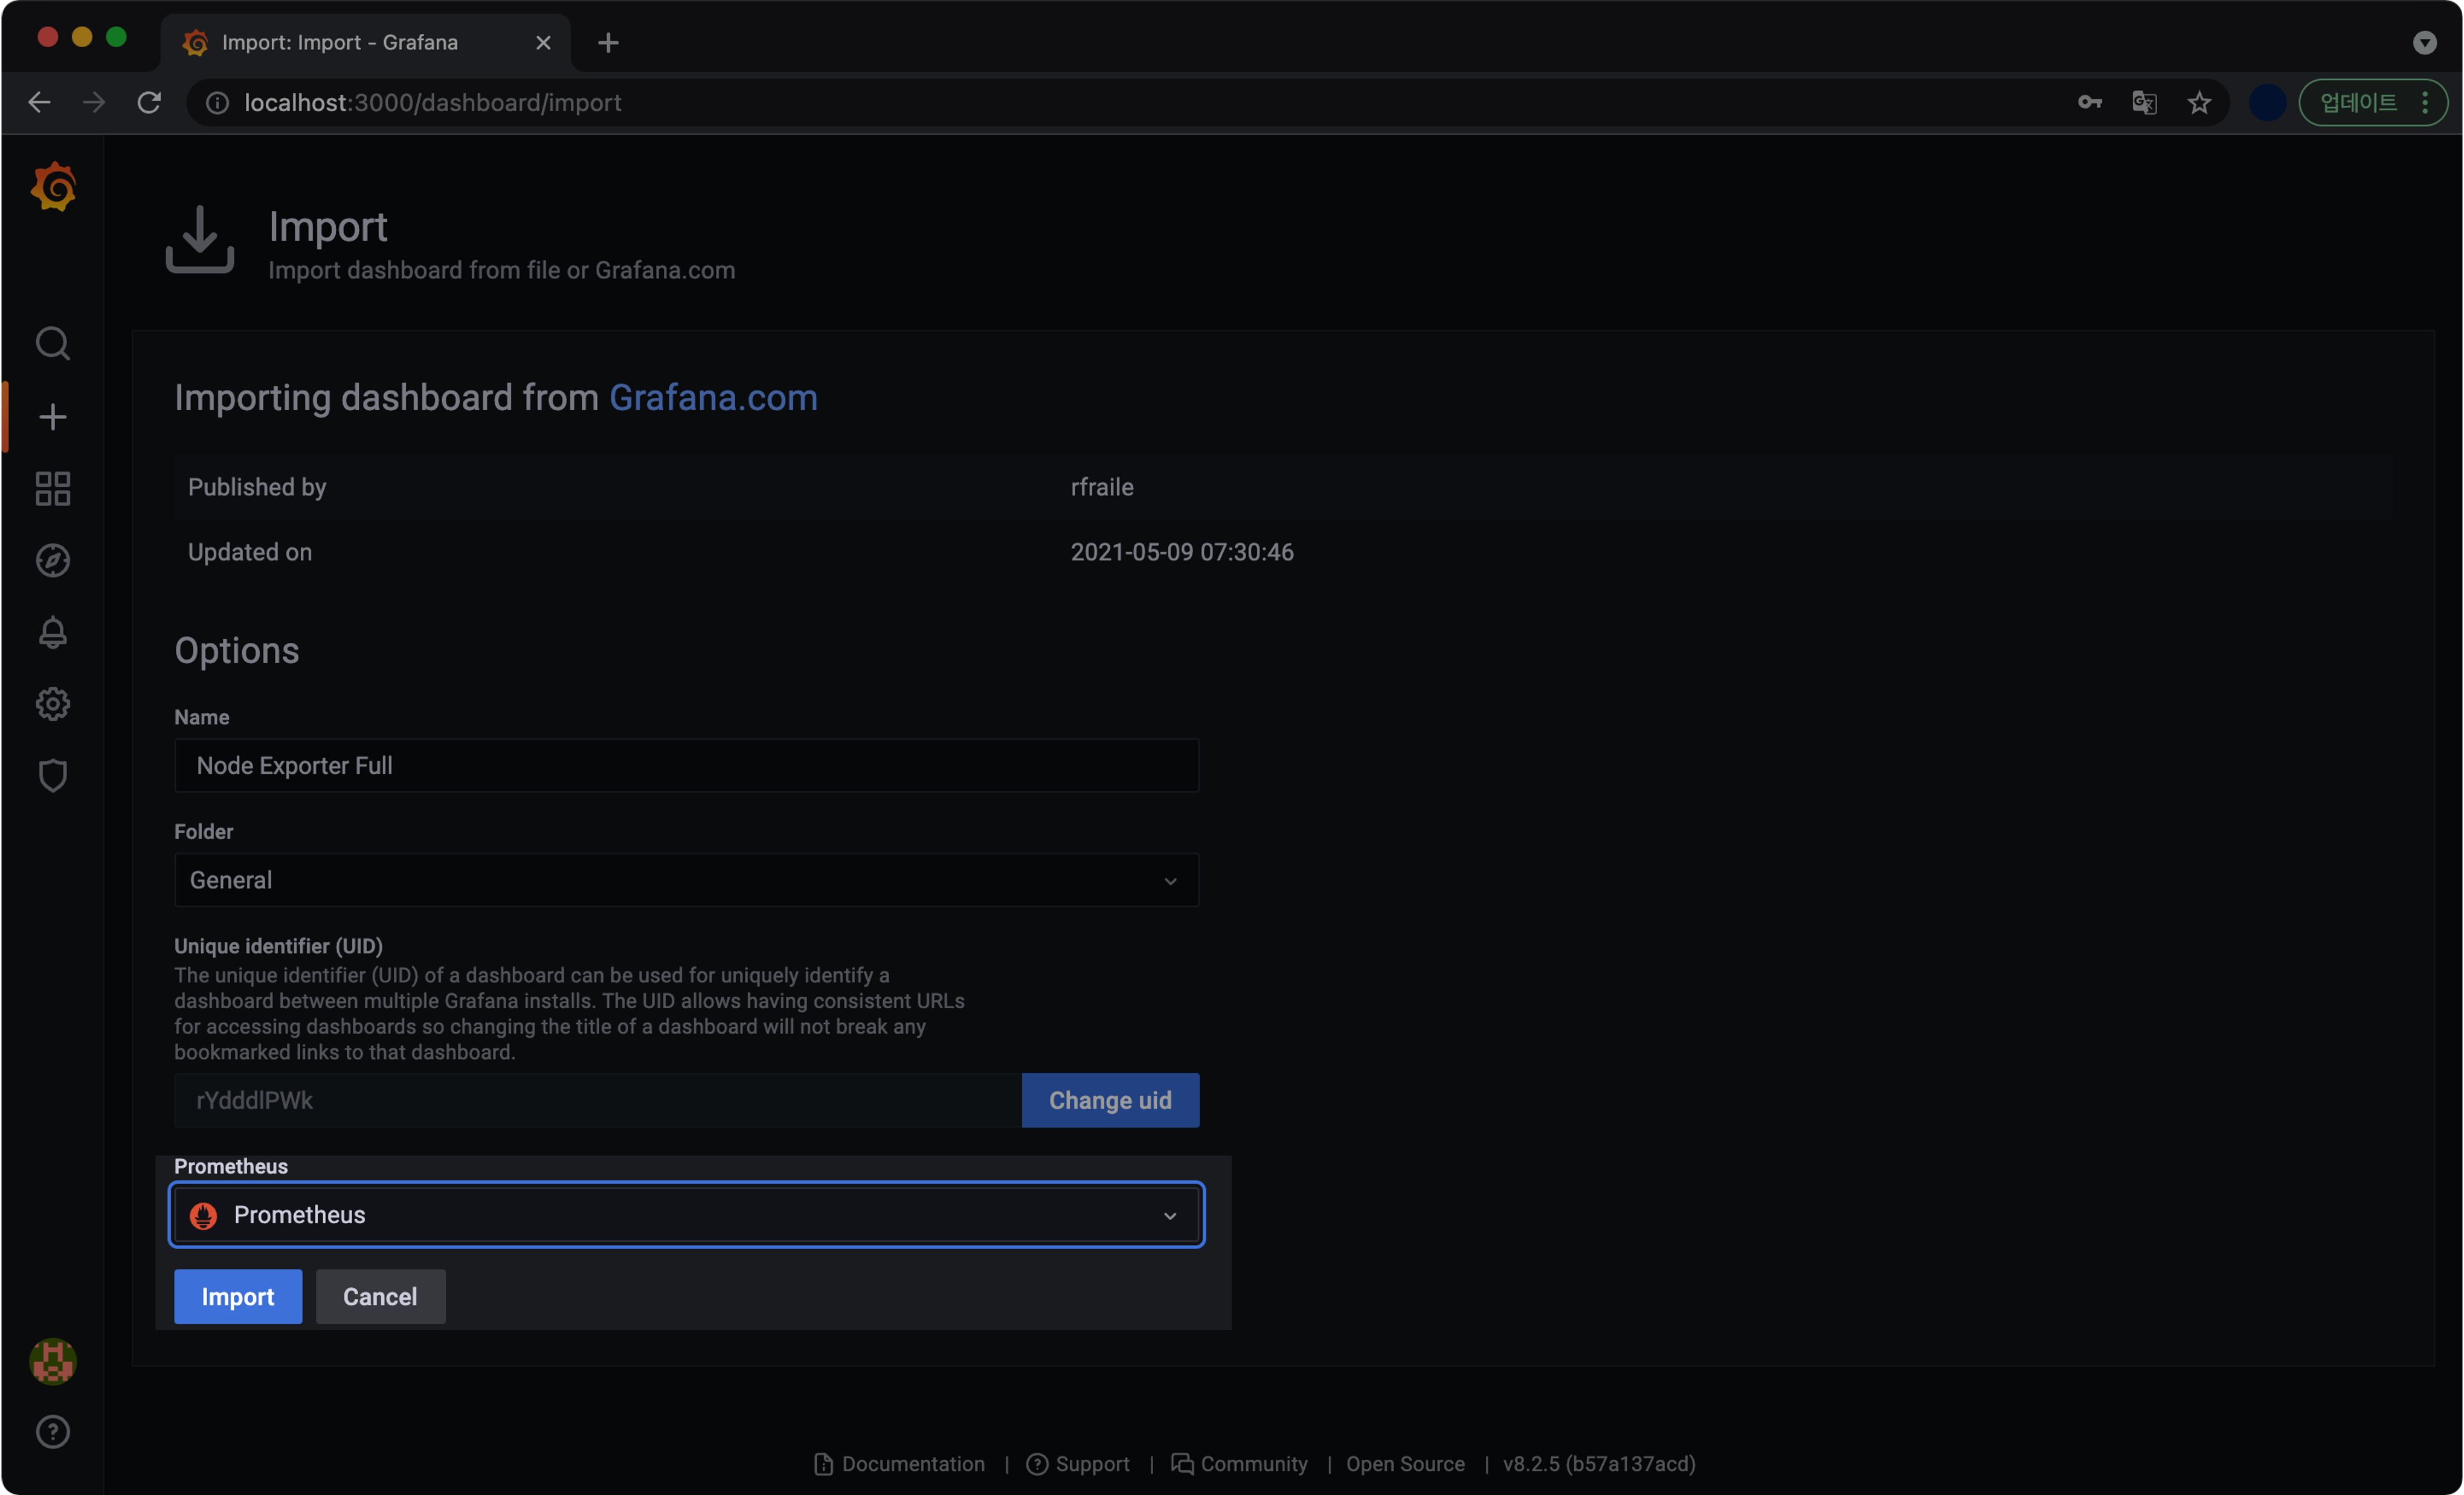Open the Alerting bell icon
The height and width of the screenshot is (1495, 2464).
(x=53, y=633)
